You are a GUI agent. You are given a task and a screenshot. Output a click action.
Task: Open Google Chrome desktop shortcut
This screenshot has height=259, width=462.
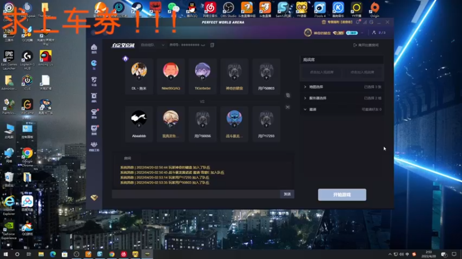pos(27,156)
